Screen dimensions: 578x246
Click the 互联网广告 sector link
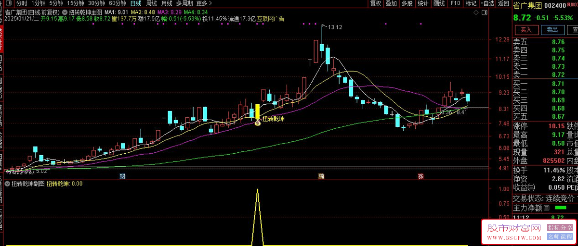pos(271,19)
